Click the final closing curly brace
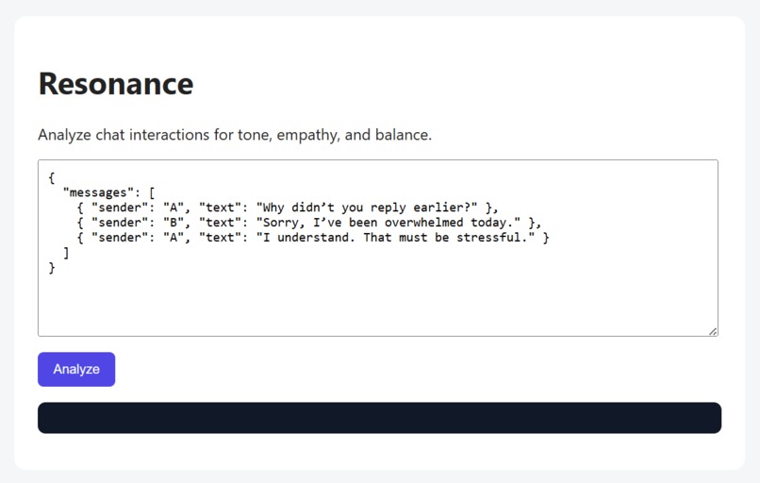760x483 pixels. [52, 268]
